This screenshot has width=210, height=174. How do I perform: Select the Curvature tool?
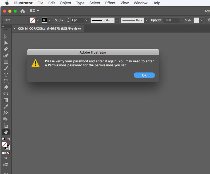coord(6,55)
